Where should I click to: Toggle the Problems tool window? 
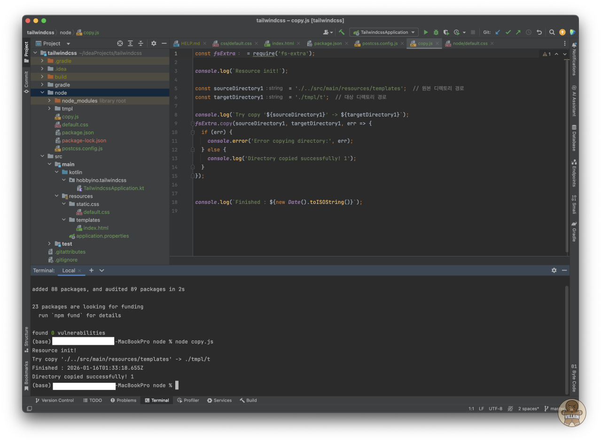click(123, 400)
